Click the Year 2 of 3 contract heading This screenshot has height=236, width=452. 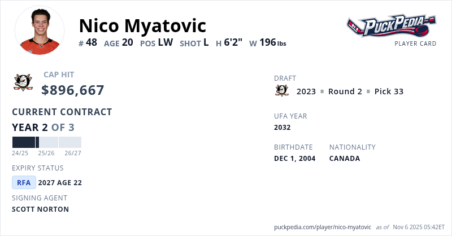pyautogui.click(x=43, y=127)
